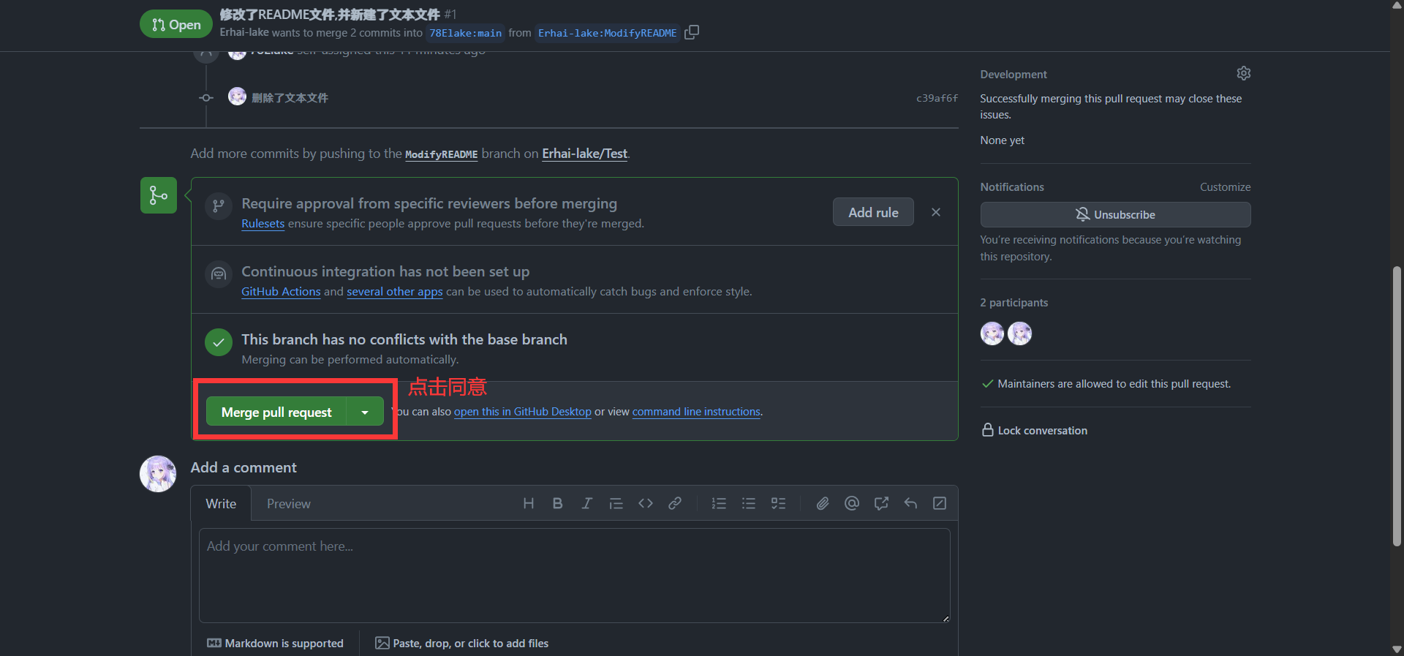Click the Heading formatting icon
The height and width of the screenshot is (656, 1404).
pyautogui.click(x=528, y=503)
